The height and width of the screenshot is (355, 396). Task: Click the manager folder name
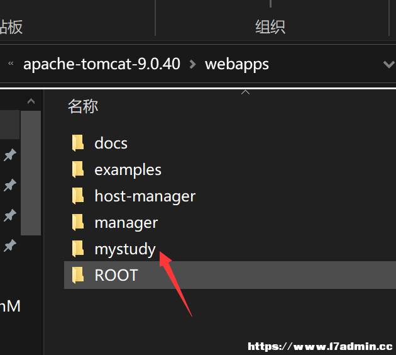[x=126, y=223]
